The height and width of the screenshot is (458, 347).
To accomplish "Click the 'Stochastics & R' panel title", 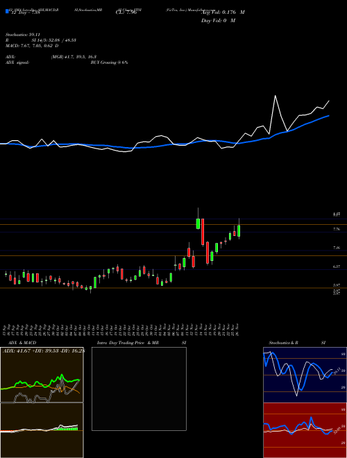I will point(284,343).
